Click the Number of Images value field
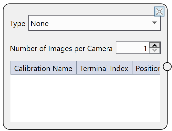172x131 pixels. point(132,48)
